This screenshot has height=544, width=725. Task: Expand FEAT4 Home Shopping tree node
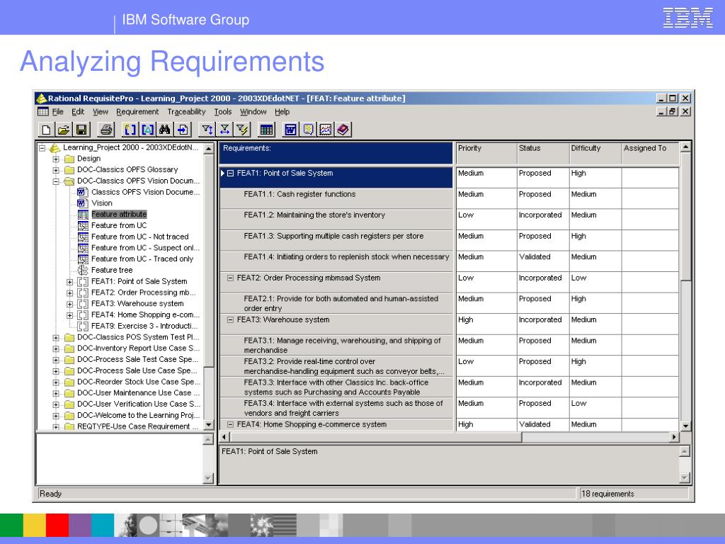tap(70, 315)
